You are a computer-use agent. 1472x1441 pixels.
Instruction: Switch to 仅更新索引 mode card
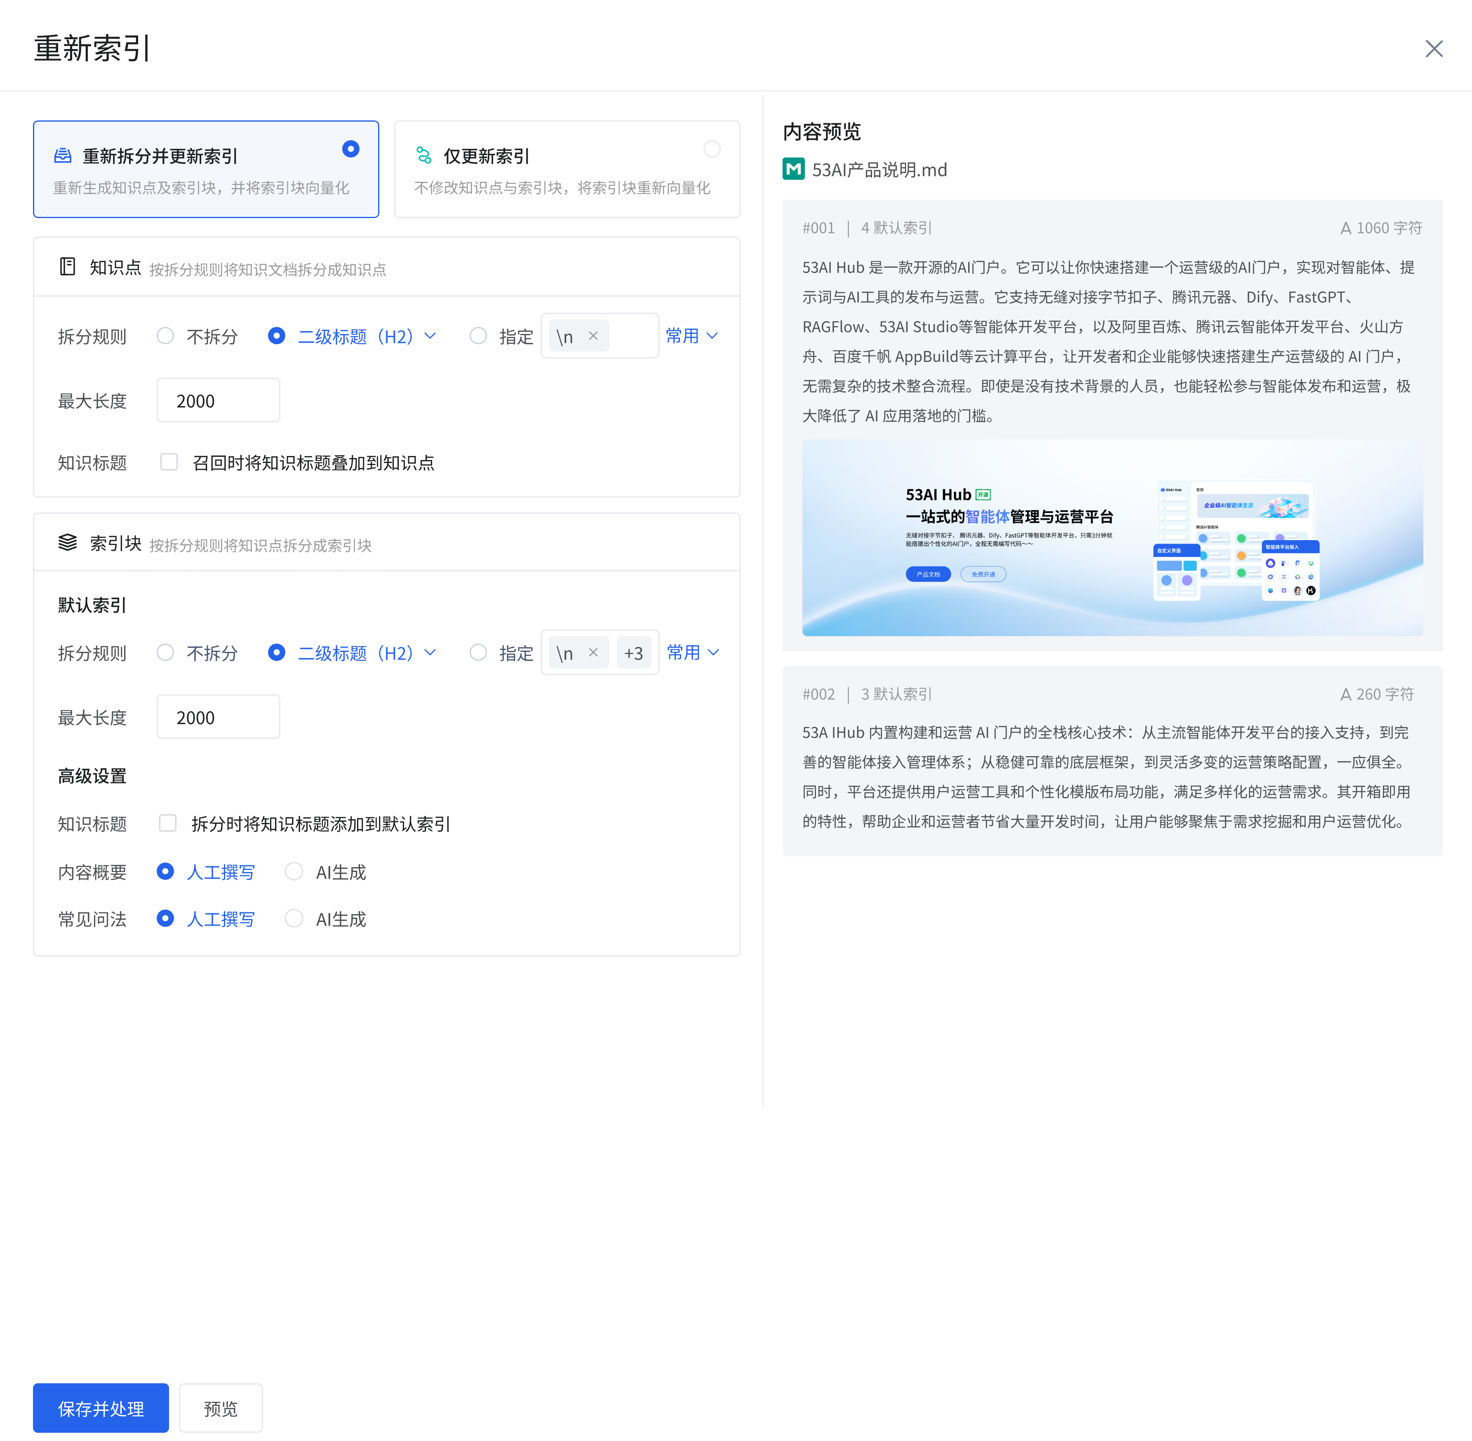coord(566,169)
